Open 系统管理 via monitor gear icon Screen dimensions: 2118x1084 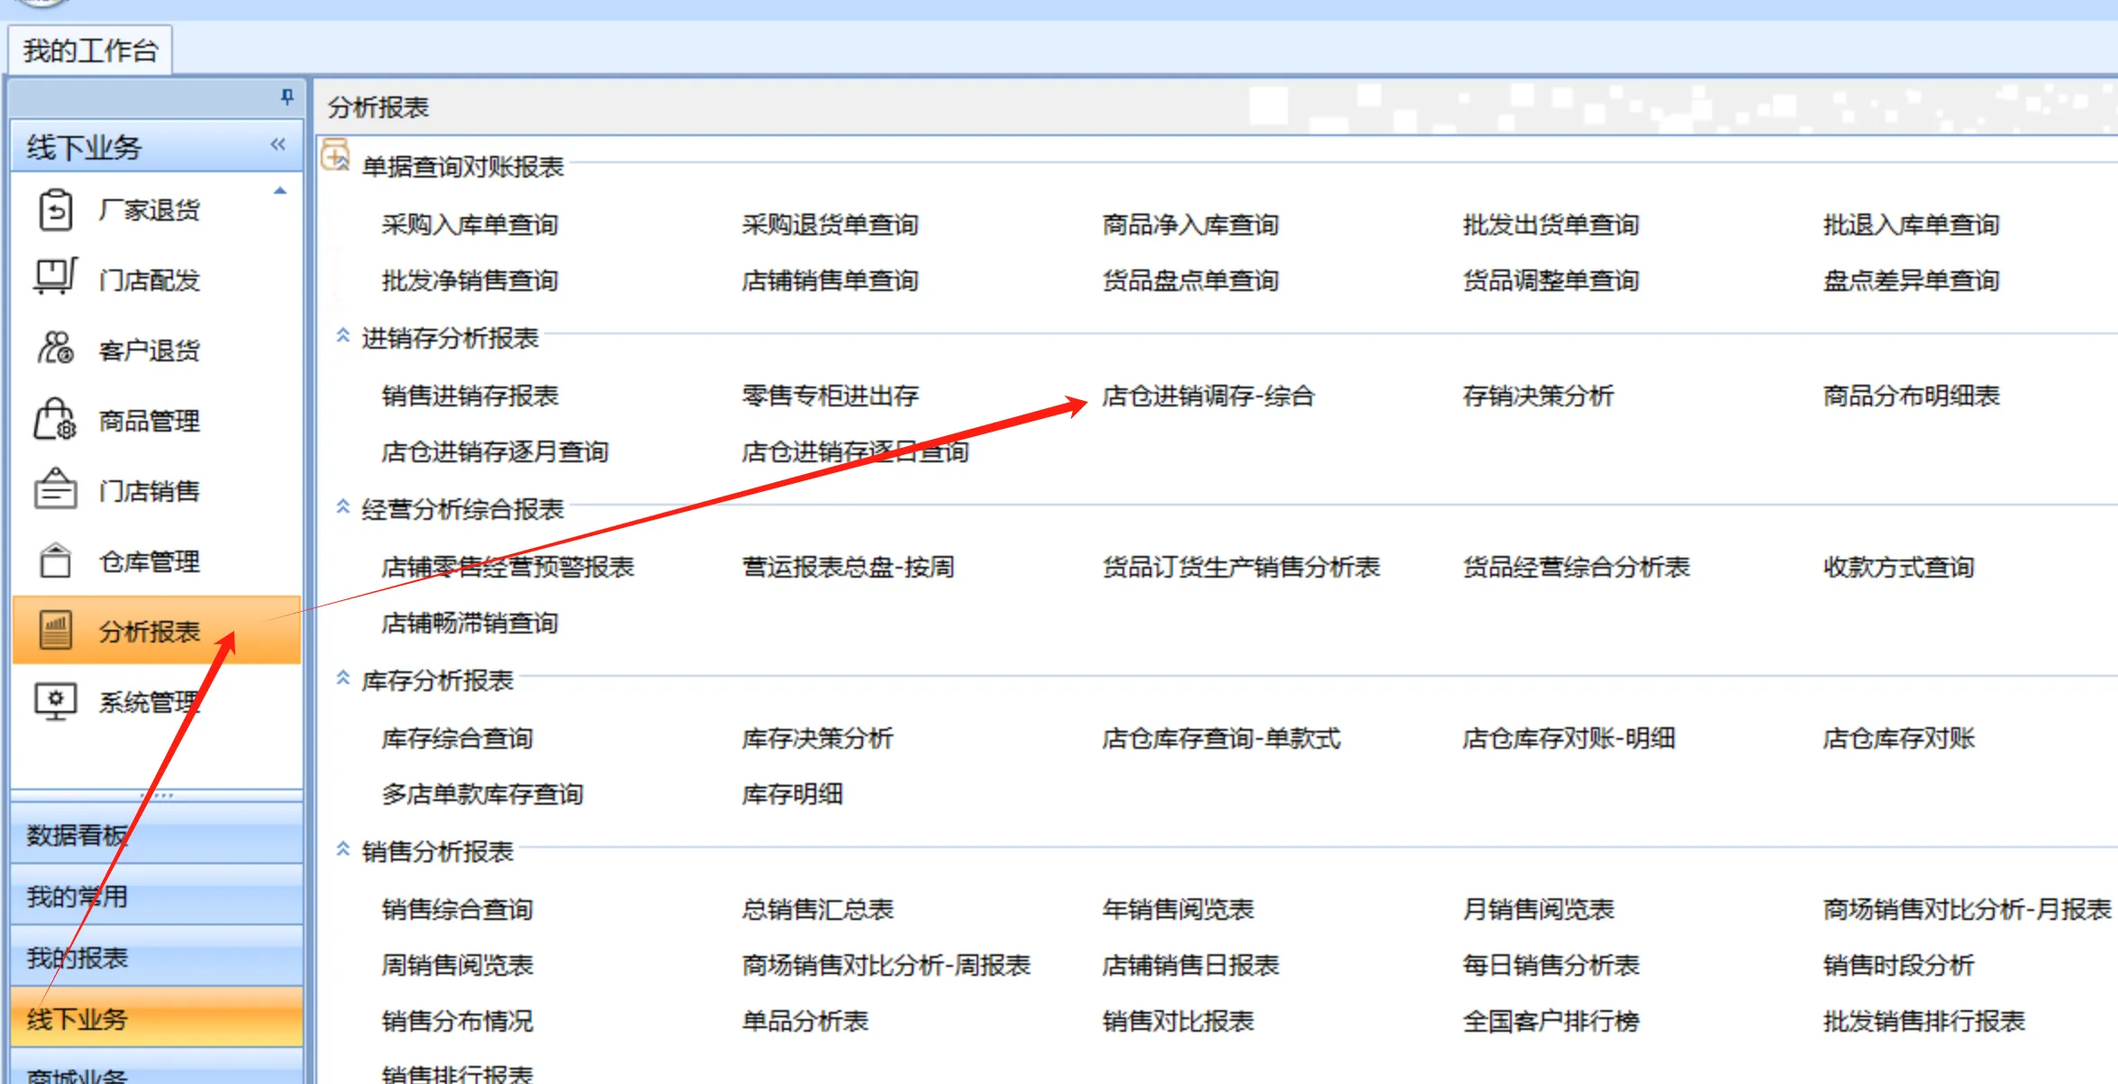pyautogui.click(x=55, y=701)
